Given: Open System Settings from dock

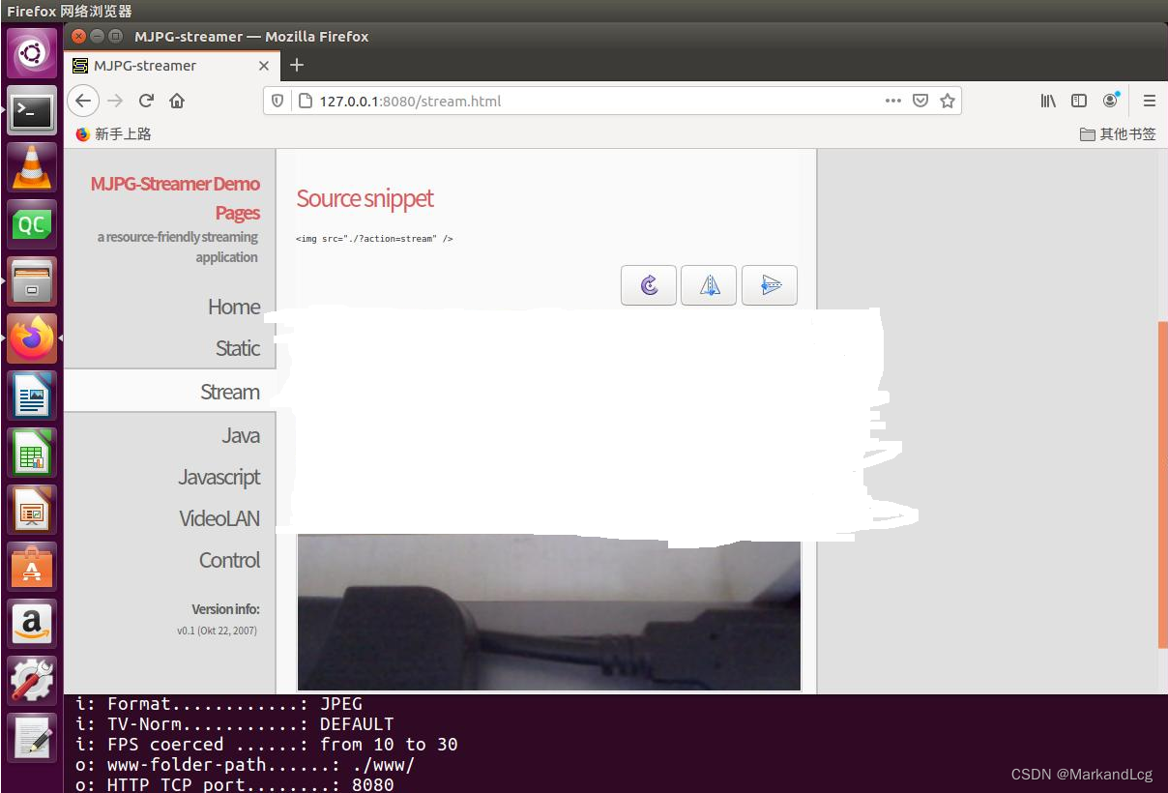Looking at the screenshot, I should (x=32, y=681).
